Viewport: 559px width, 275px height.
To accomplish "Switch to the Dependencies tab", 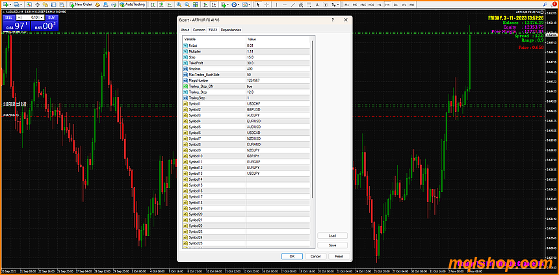I will coord(231,30).
